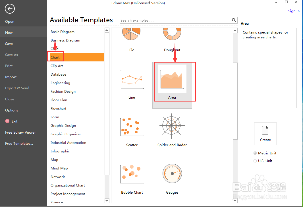This screenshot has width=303, height=207.
Task: Pick the Scatter chart template
Action: [x=132, y=132]
